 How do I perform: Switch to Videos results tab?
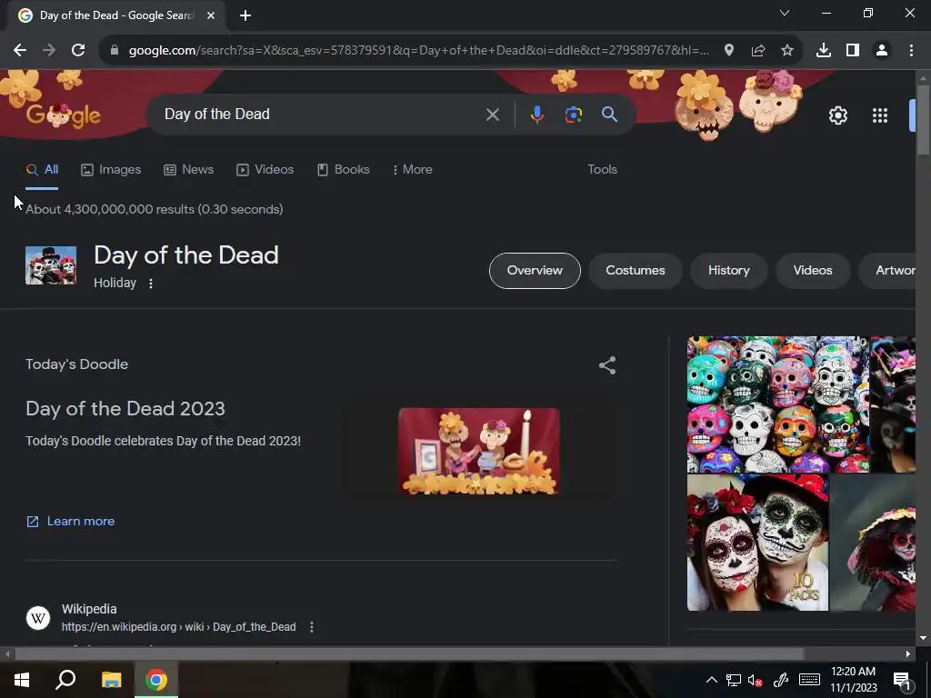(265, 170)
